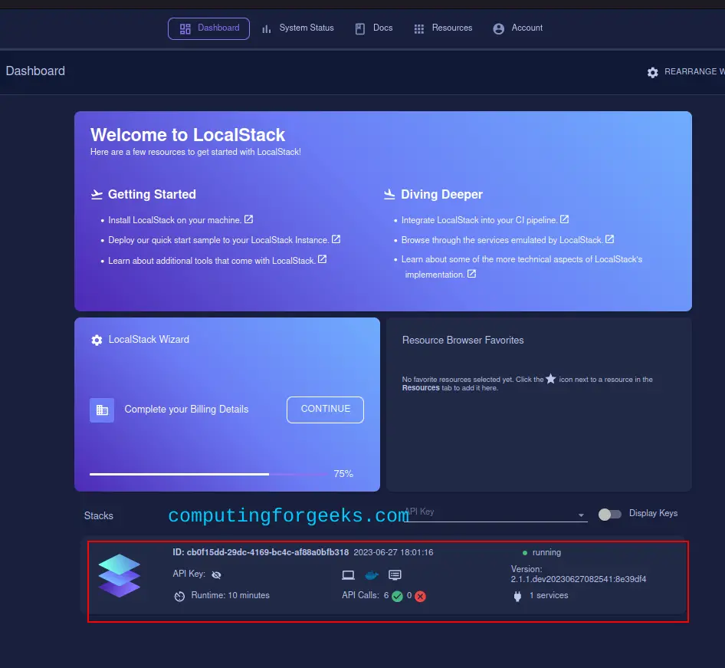The image size is (725, 668).
Task: Click the green successful API calls icon
Action: [x=397, y=597]
